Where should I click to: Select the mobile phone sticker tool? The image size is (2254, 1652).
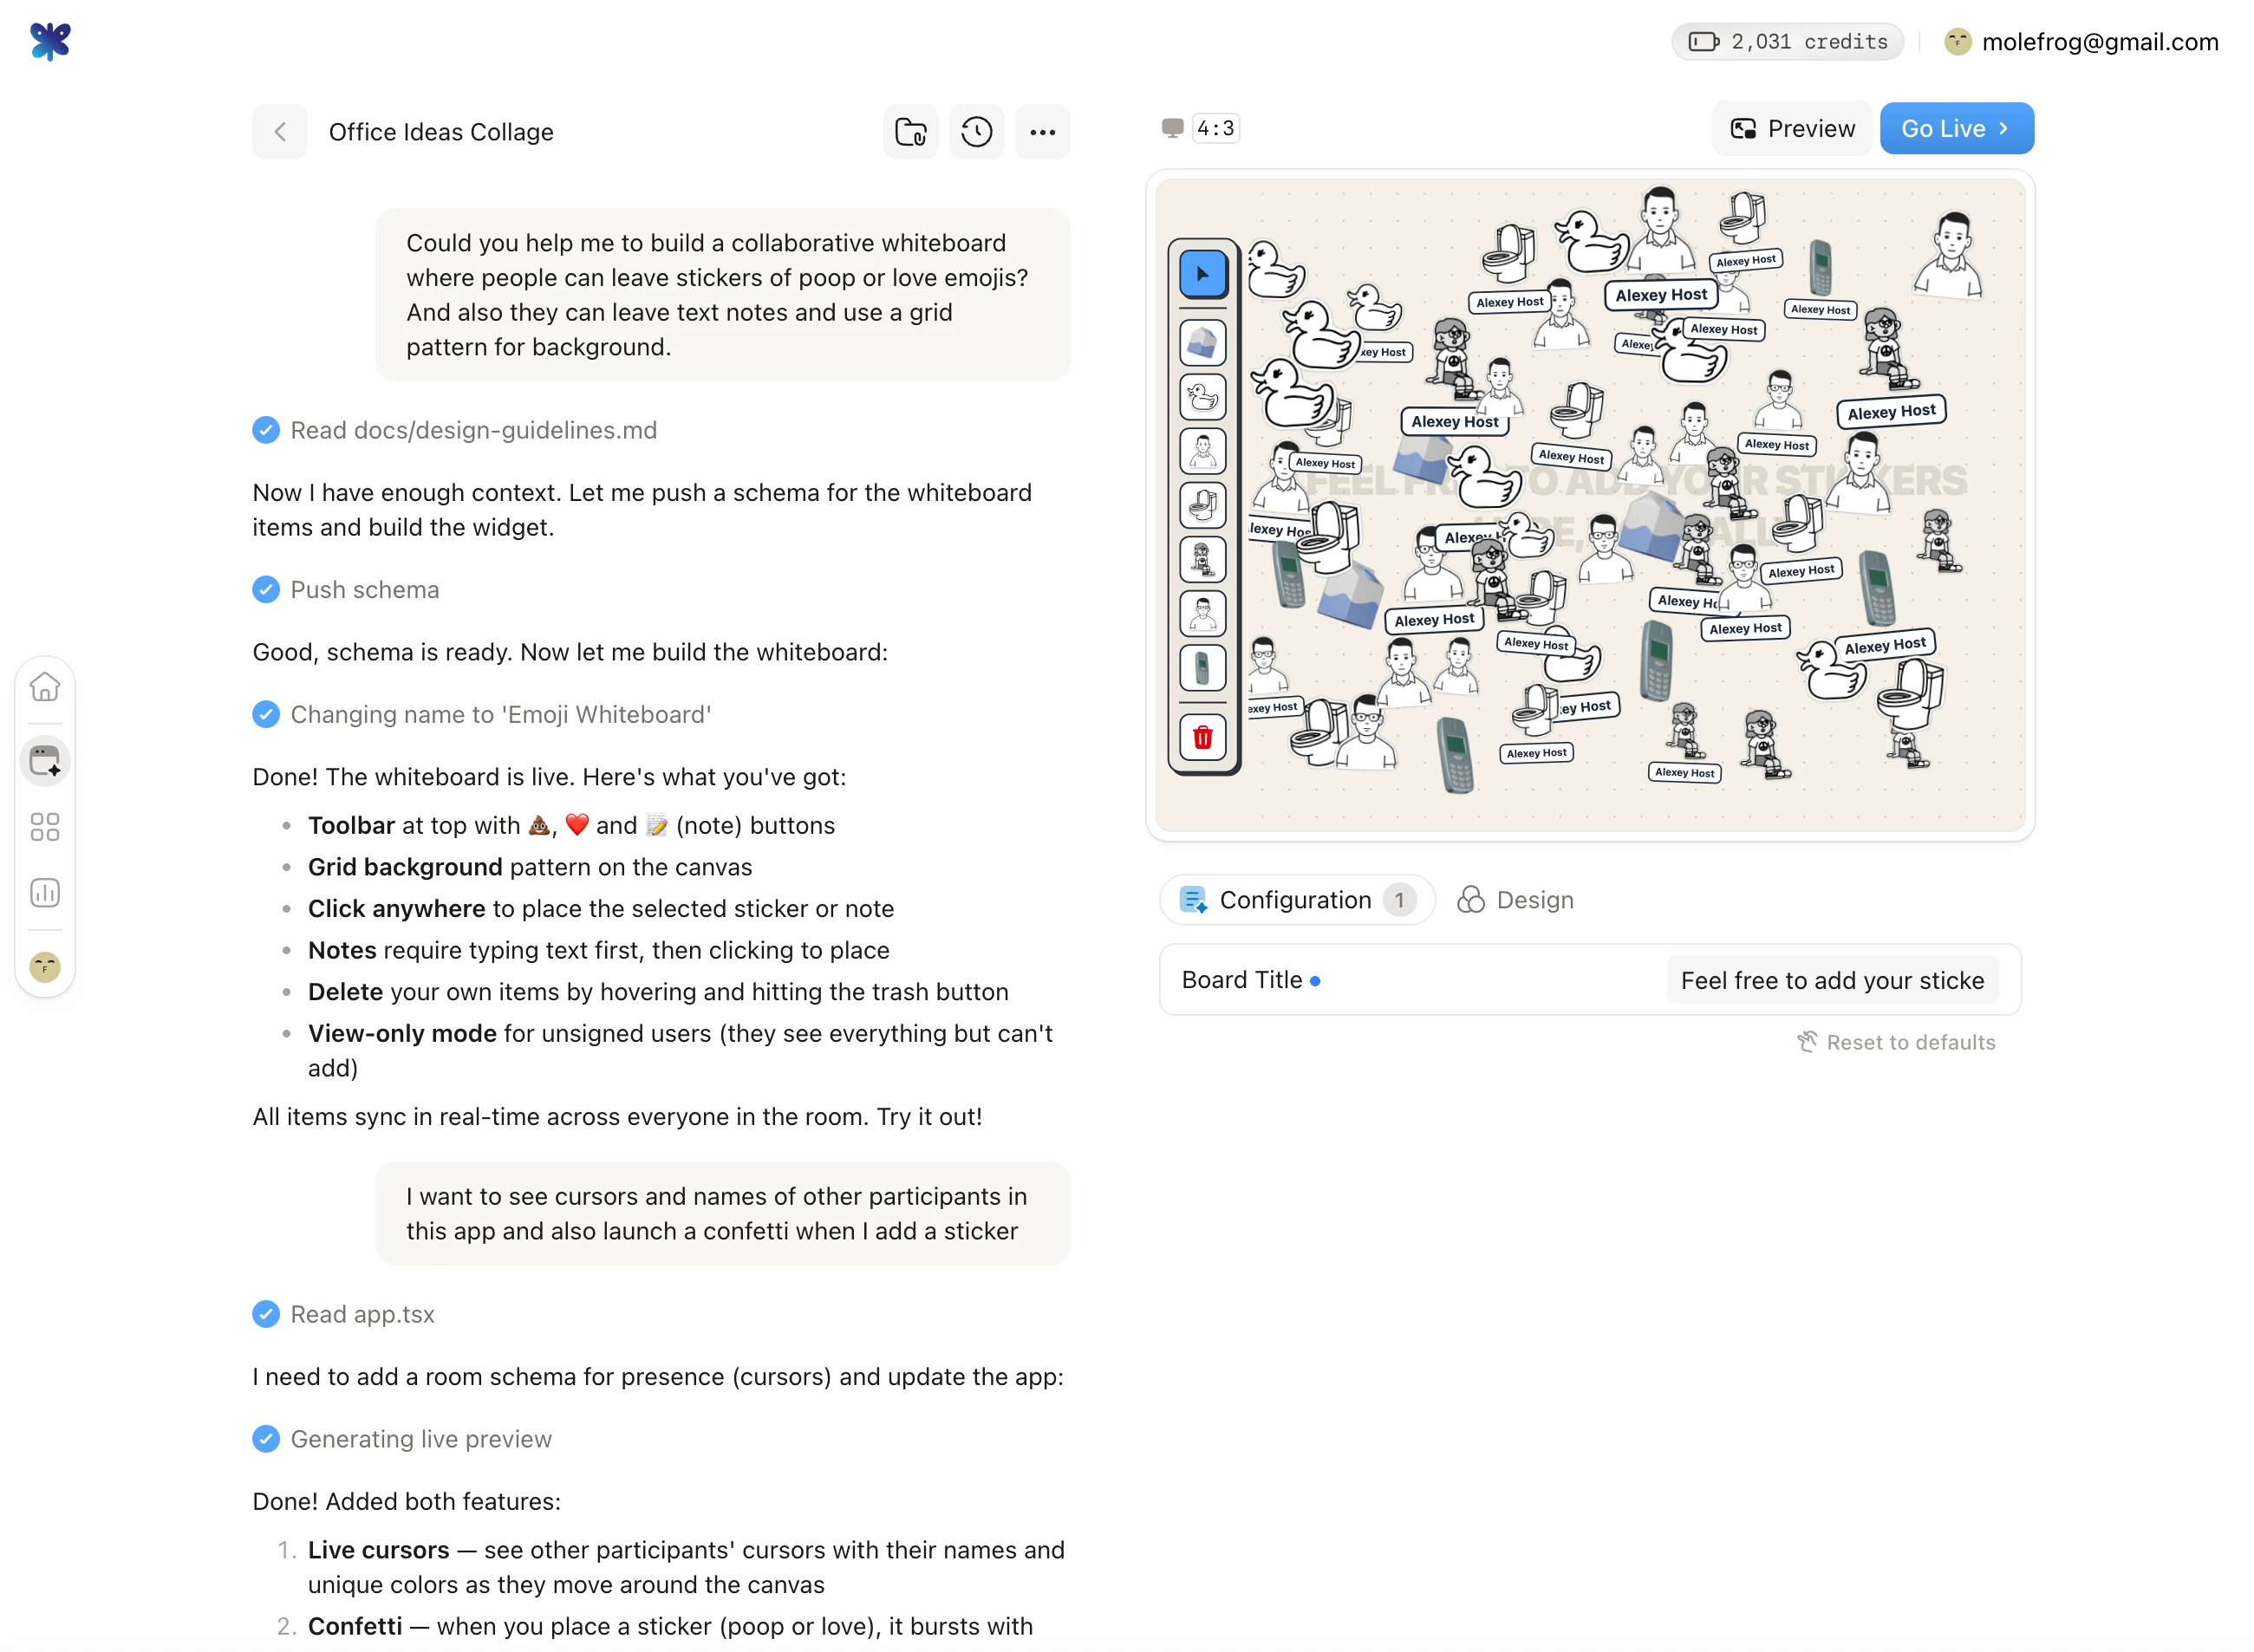tap(1202, 668)
